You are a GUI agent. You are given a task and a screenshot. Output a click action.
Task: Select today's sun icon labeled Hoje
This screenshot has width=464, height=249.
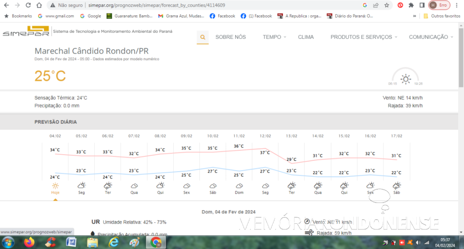tap(55, 186)
